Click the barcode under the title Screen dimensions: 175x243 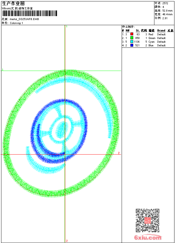point(30,14)
